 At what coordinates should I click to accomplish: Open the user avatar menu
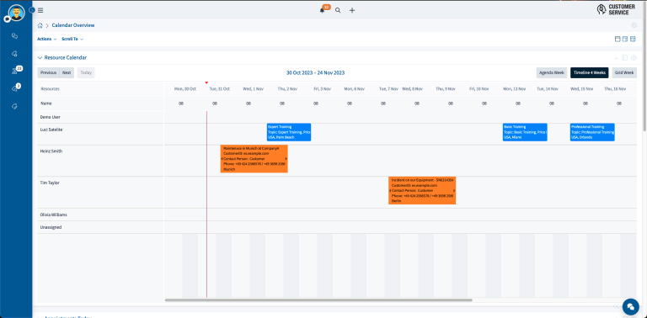click(x=16, y=13)
